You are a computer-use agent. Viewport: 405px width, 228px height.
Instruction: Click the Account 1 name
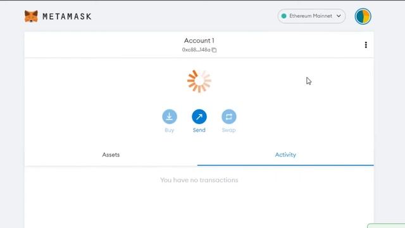click(x=199, y=41)
